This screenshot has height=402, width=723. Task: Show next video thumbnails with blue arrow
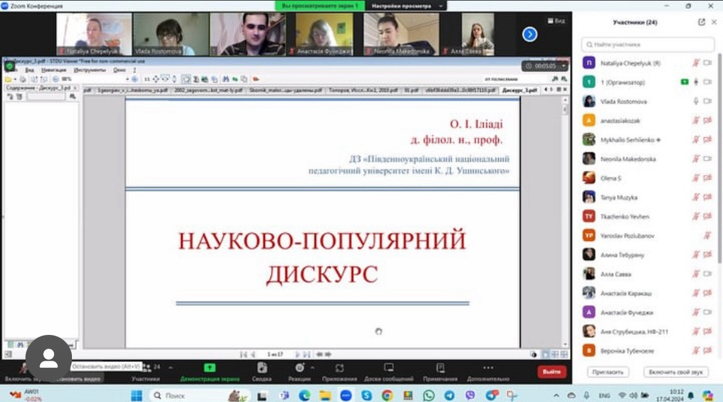point(530,35)
